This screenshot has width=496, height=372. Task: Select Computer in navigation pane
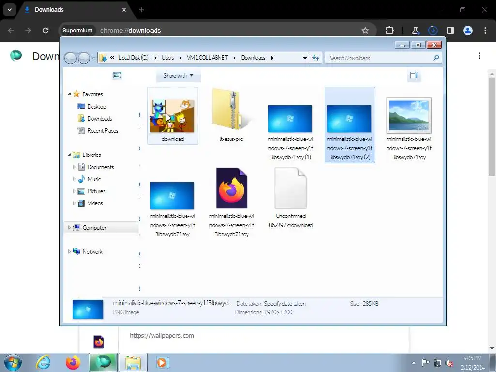click(x=101, y=228)
